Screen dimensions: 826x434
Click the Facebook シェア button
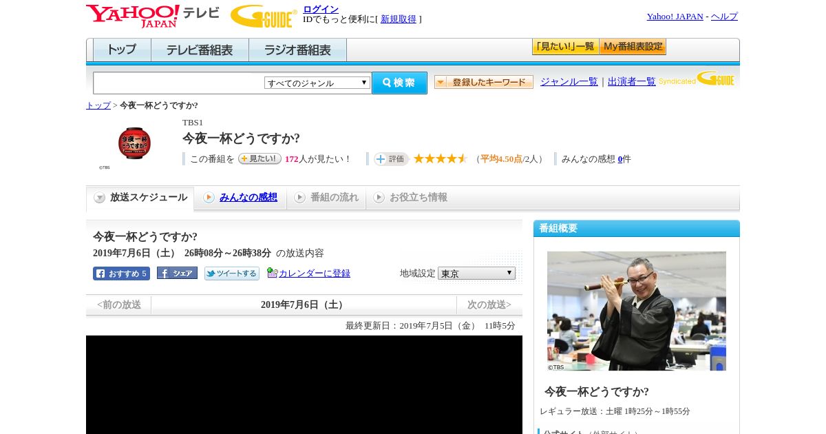tap(177, 273)
